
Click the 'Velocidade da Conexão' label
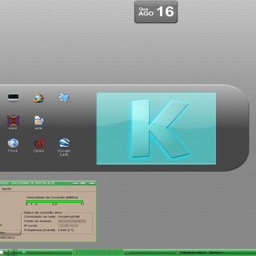coord(52,198)
